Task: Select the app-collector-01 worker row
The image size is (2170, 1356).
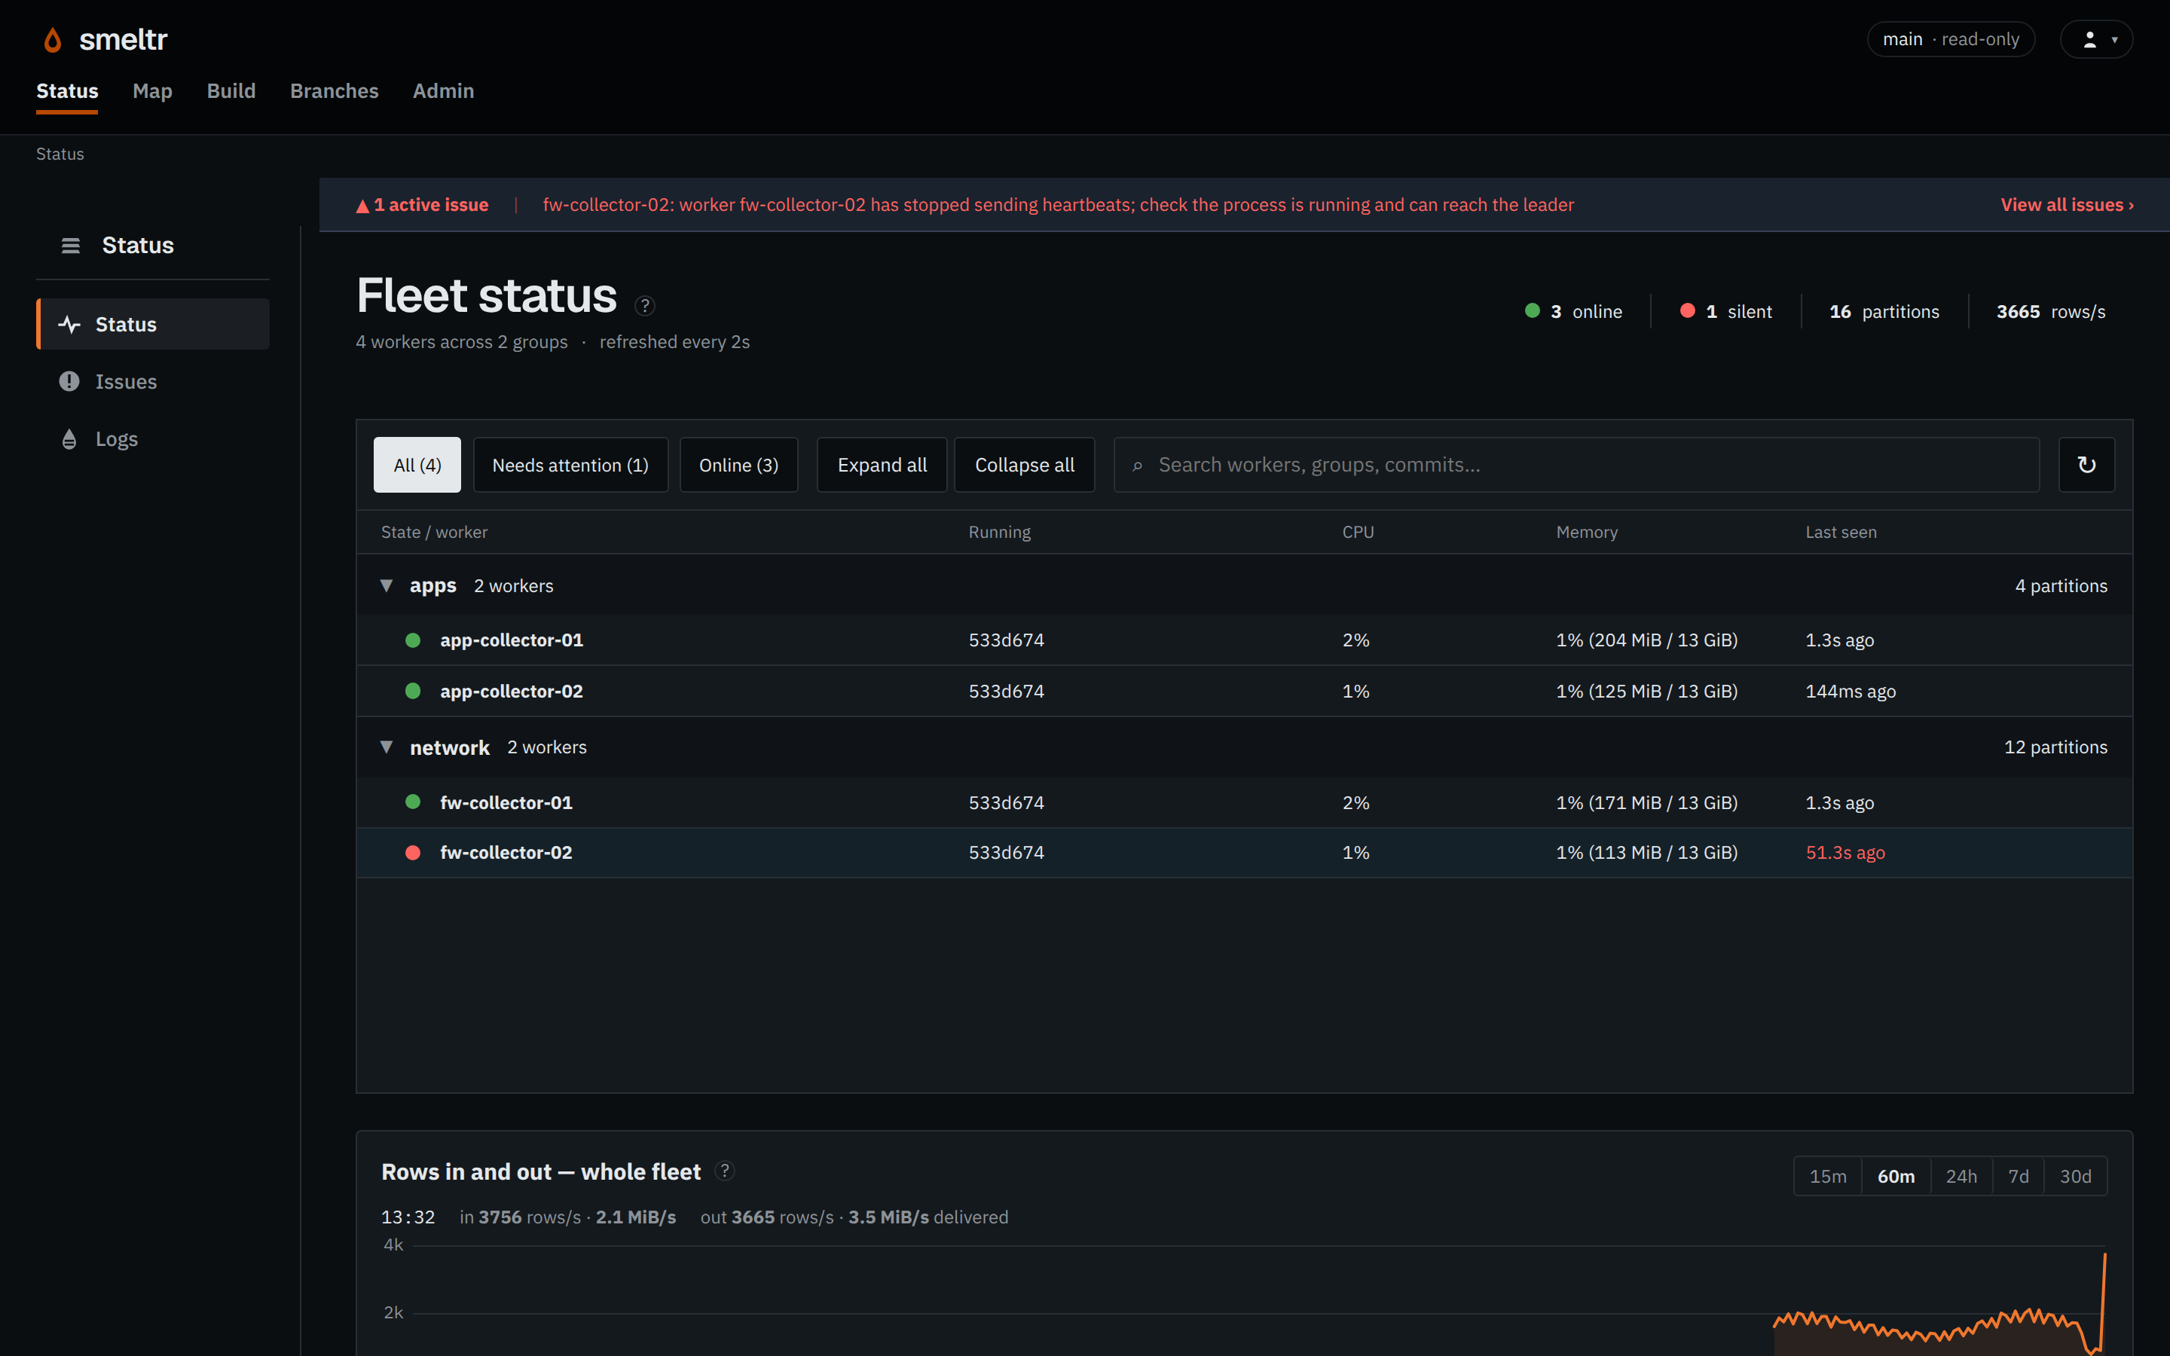Action: 1245,640
